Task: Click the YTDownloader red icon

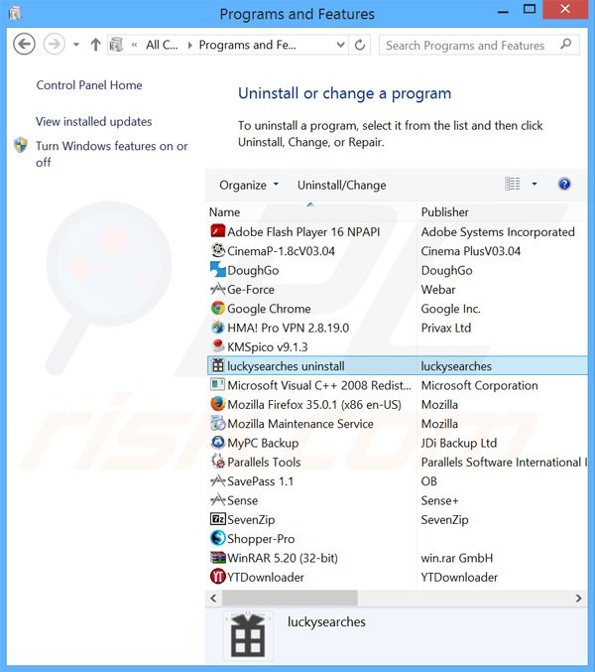Action: tap(218, 577)
